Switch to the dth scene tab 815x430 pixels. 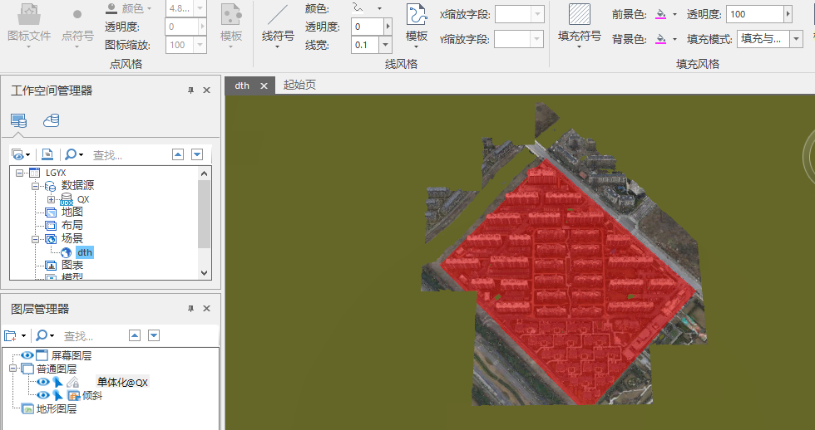click(242, 86)
